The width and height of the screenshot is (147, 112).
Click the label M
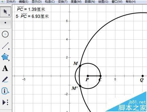[x=76, y=63]
